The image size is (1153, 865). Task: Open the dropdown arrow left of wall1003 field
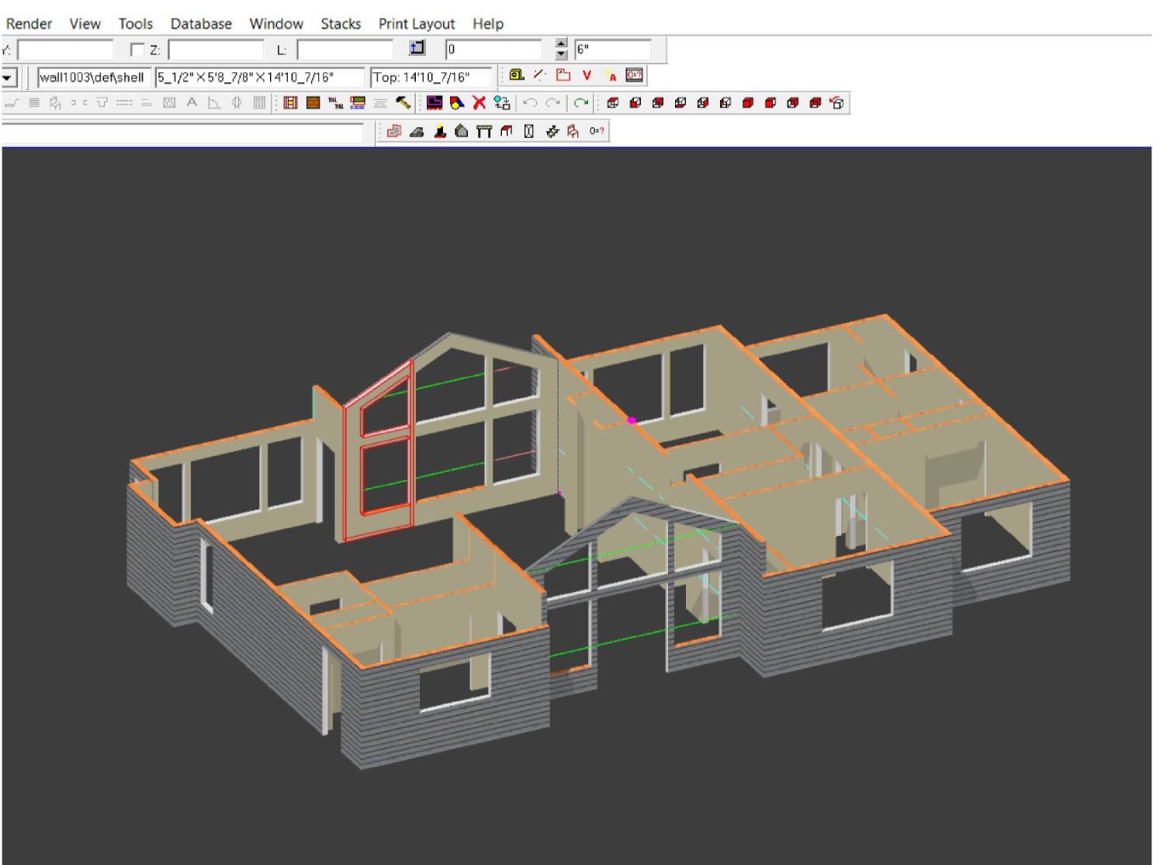pos(9,78)
